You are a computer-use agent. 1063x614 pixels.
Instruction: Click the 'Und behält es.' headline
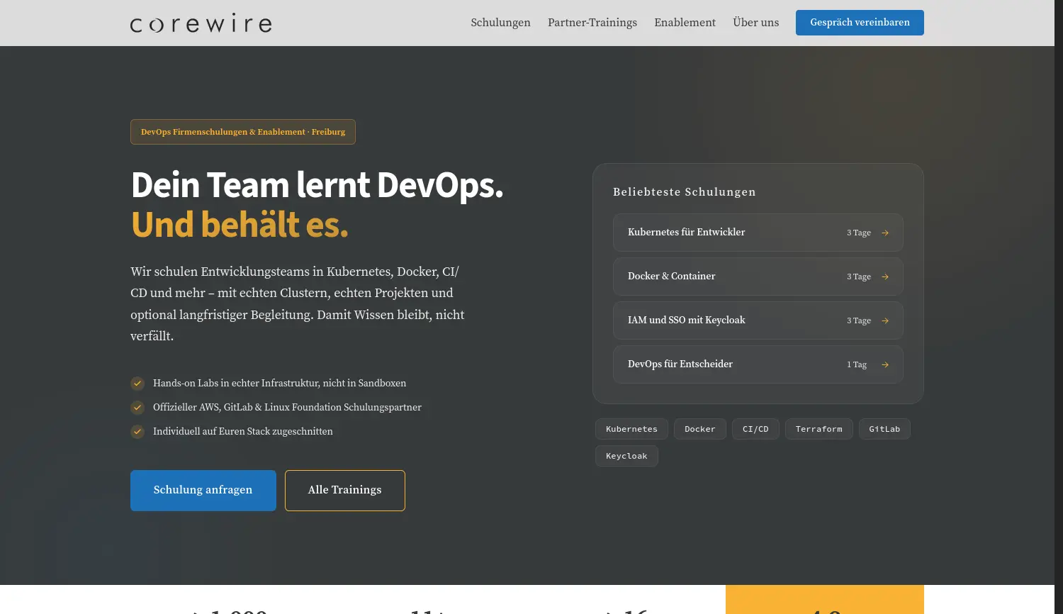(x=240, y=225)
